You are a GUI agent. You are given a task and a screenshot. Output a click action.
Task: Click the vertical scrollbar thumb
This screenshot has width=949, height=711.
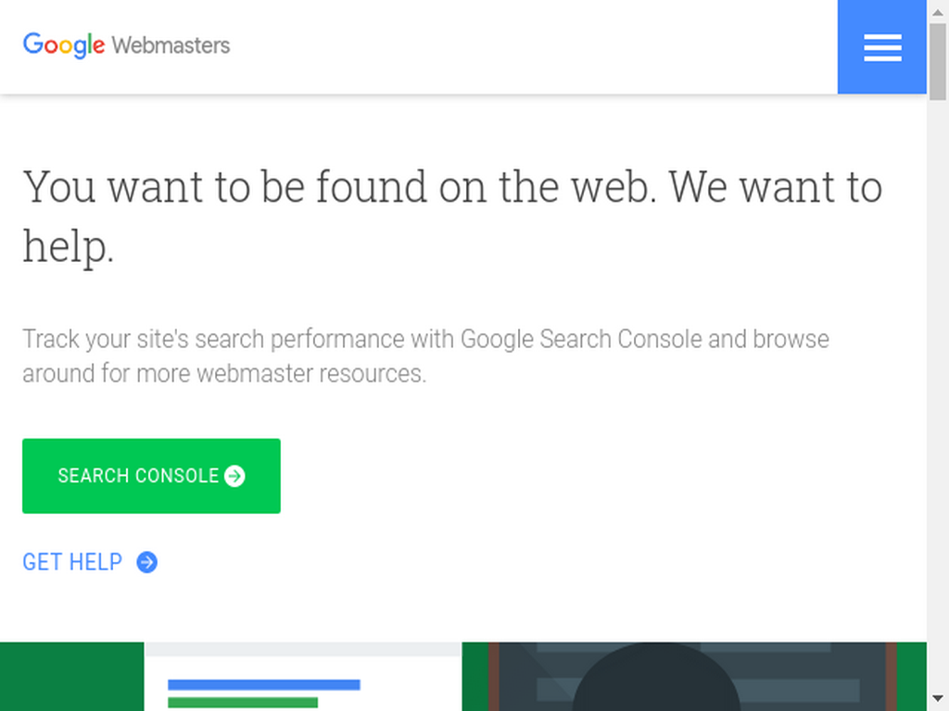pyautogui.click(x=938, y=62)
